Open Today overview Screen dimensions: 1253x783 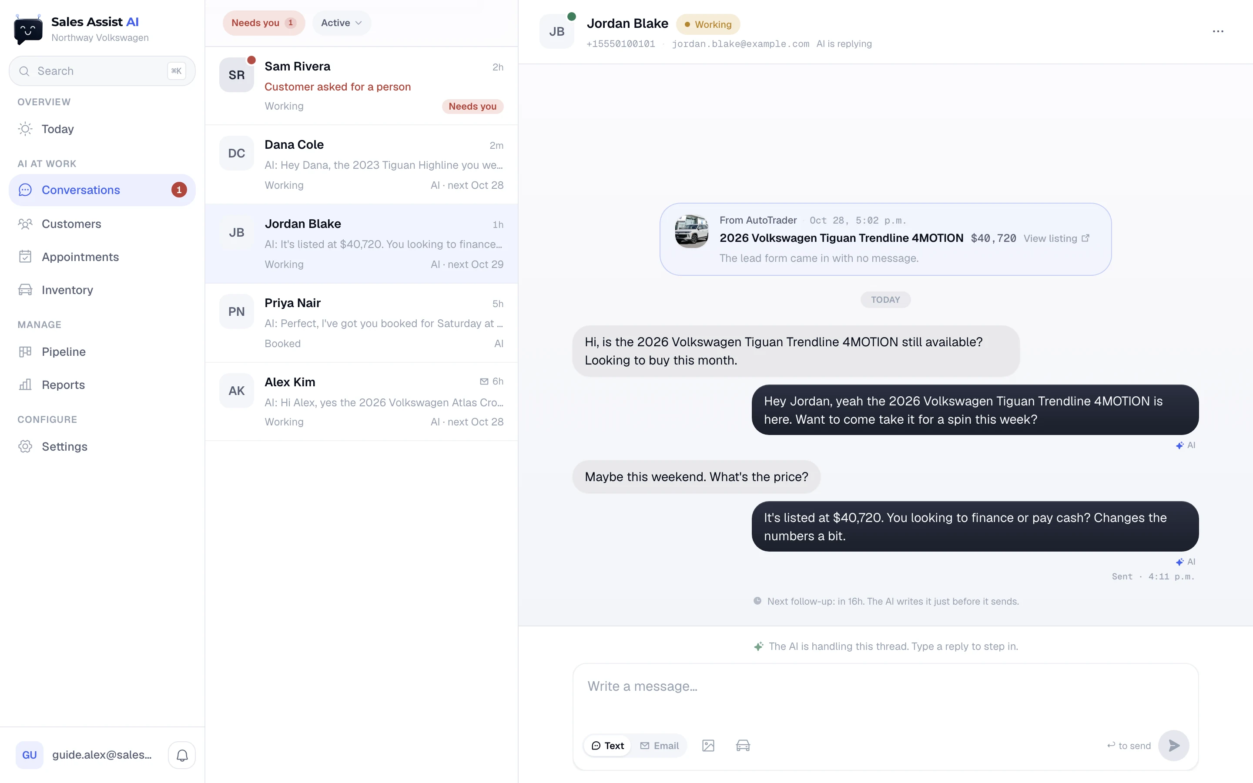tap(102, 129)
